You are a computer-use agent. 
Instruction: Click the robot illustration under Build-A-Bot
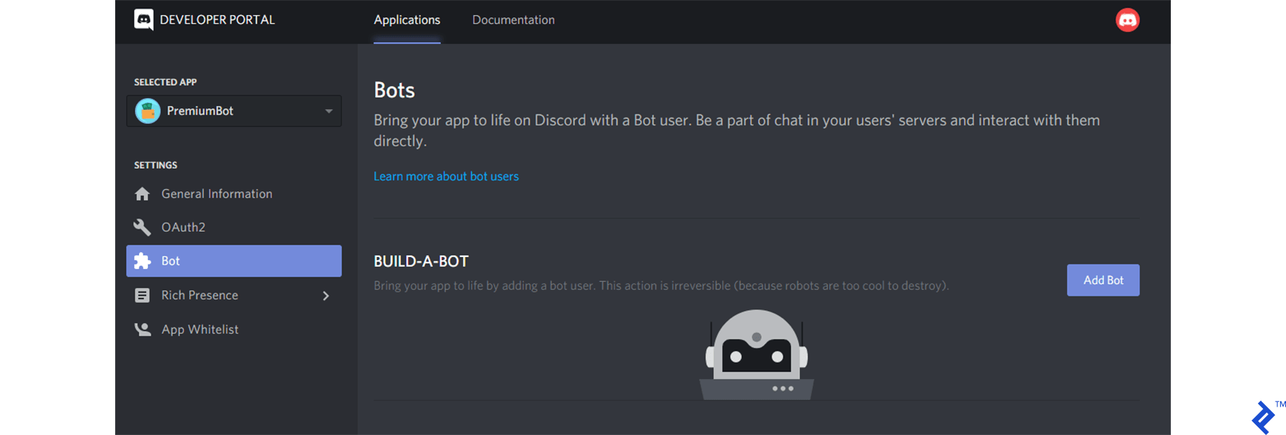coord(757,354)
